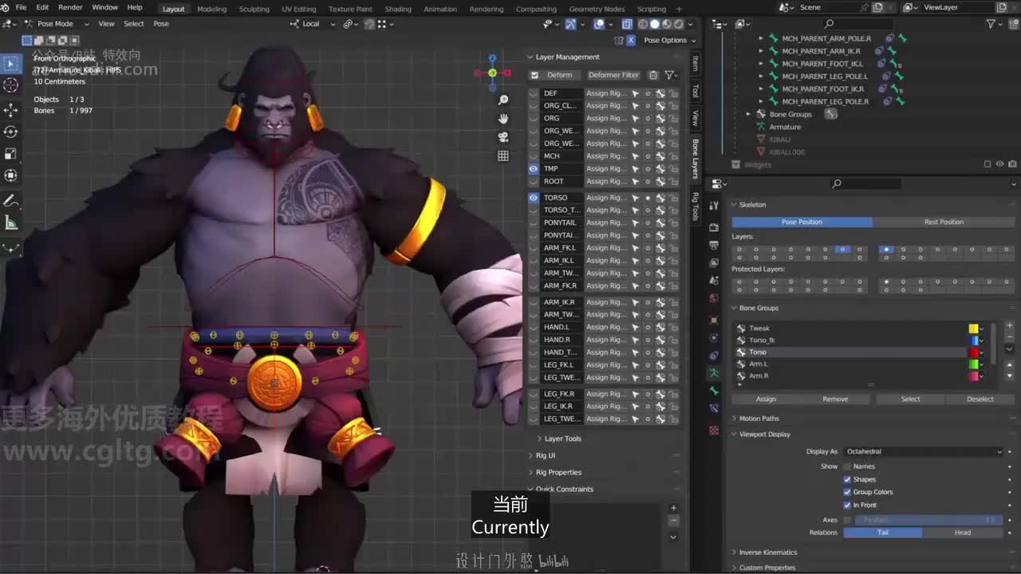Screen dimensions: 1021x574
Task: Uncheck the Shapes display checkbox
Action: coord(847,479)
